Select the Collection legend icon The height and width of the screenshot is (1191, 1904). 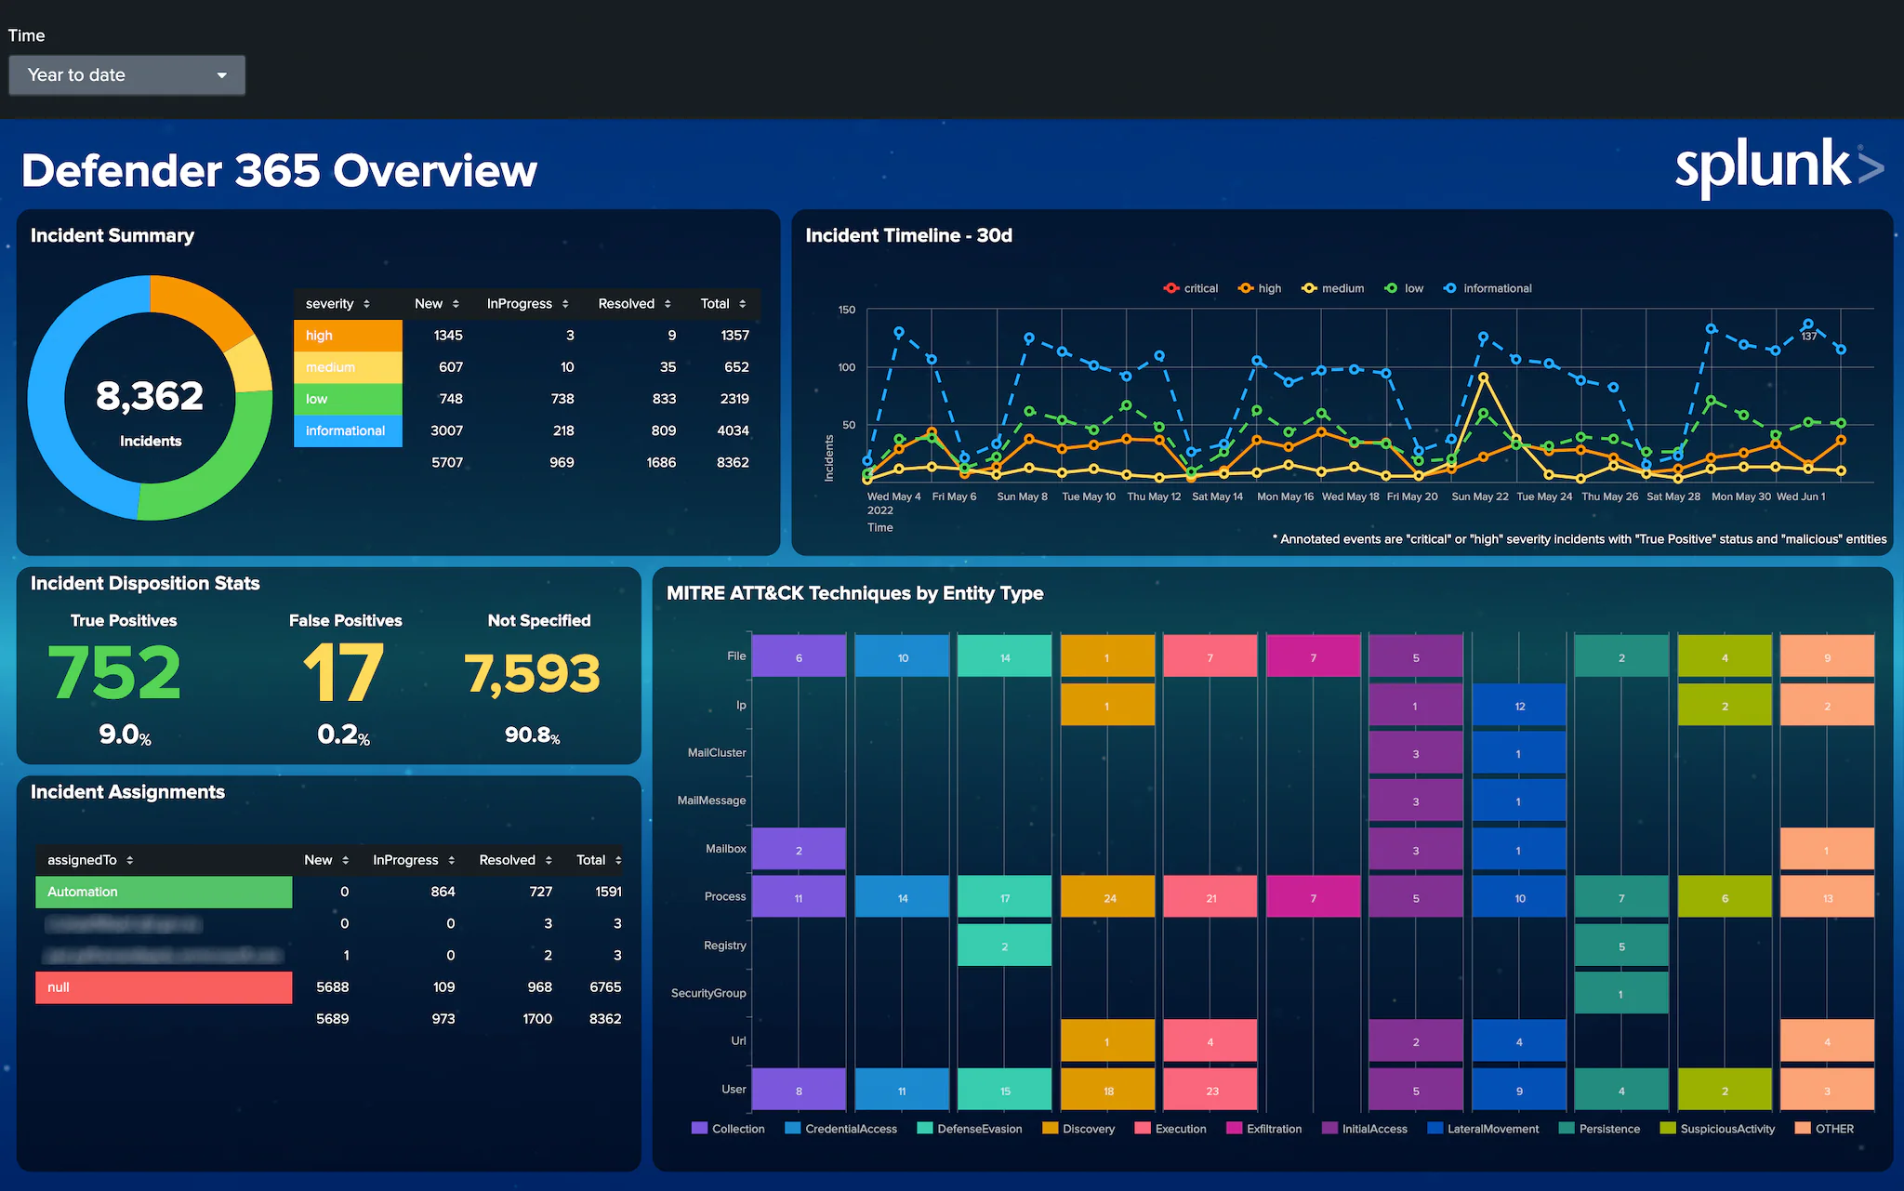[699, 1128]
